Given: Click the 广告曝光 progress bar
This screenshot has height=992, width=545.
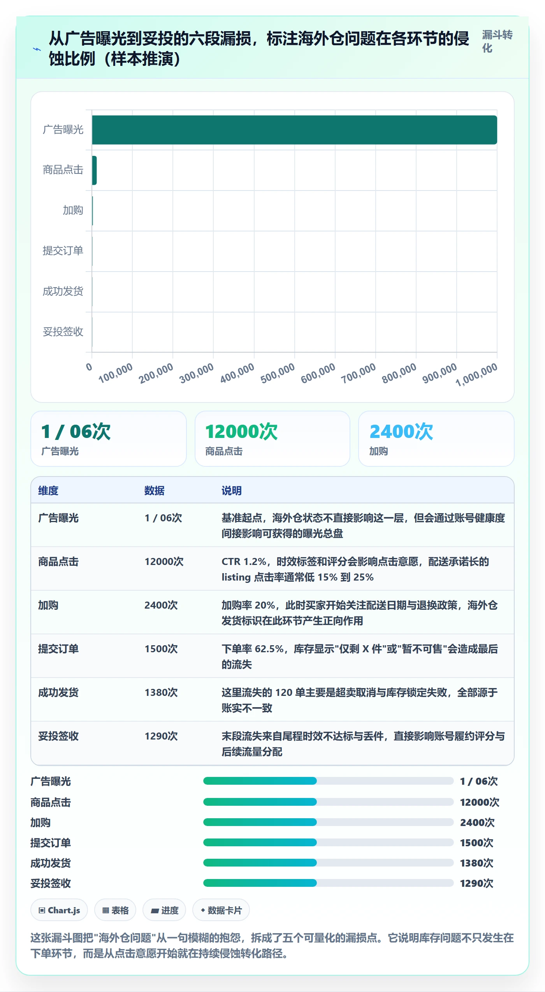Looking at the screenshot, I should point(328,781).
